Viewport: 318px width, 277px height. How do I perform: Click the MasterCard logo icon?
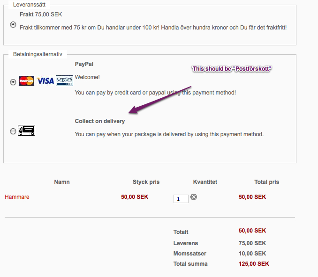tap(27, 81)
